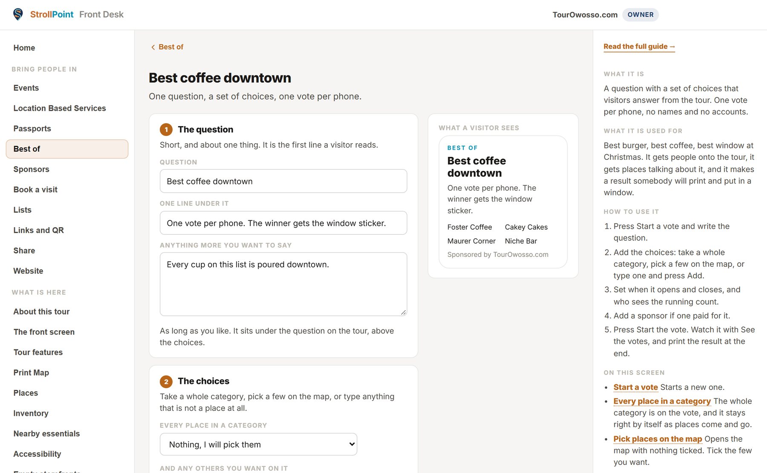Focus the Anything more you want to say textarea
This screenshot has width=767, height=473.
[283, 284]
